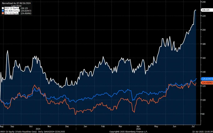Click the Oct x-axis month label
The width and height of the screenshot is (213, 133).
(x=31, y=126)
